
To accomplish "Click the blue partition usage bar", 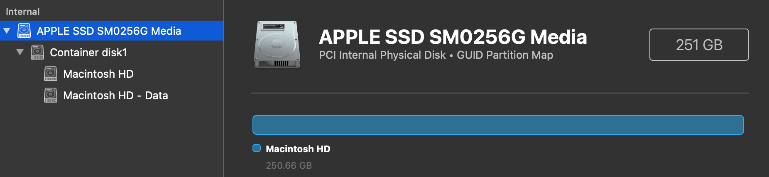I will point(498,125).
